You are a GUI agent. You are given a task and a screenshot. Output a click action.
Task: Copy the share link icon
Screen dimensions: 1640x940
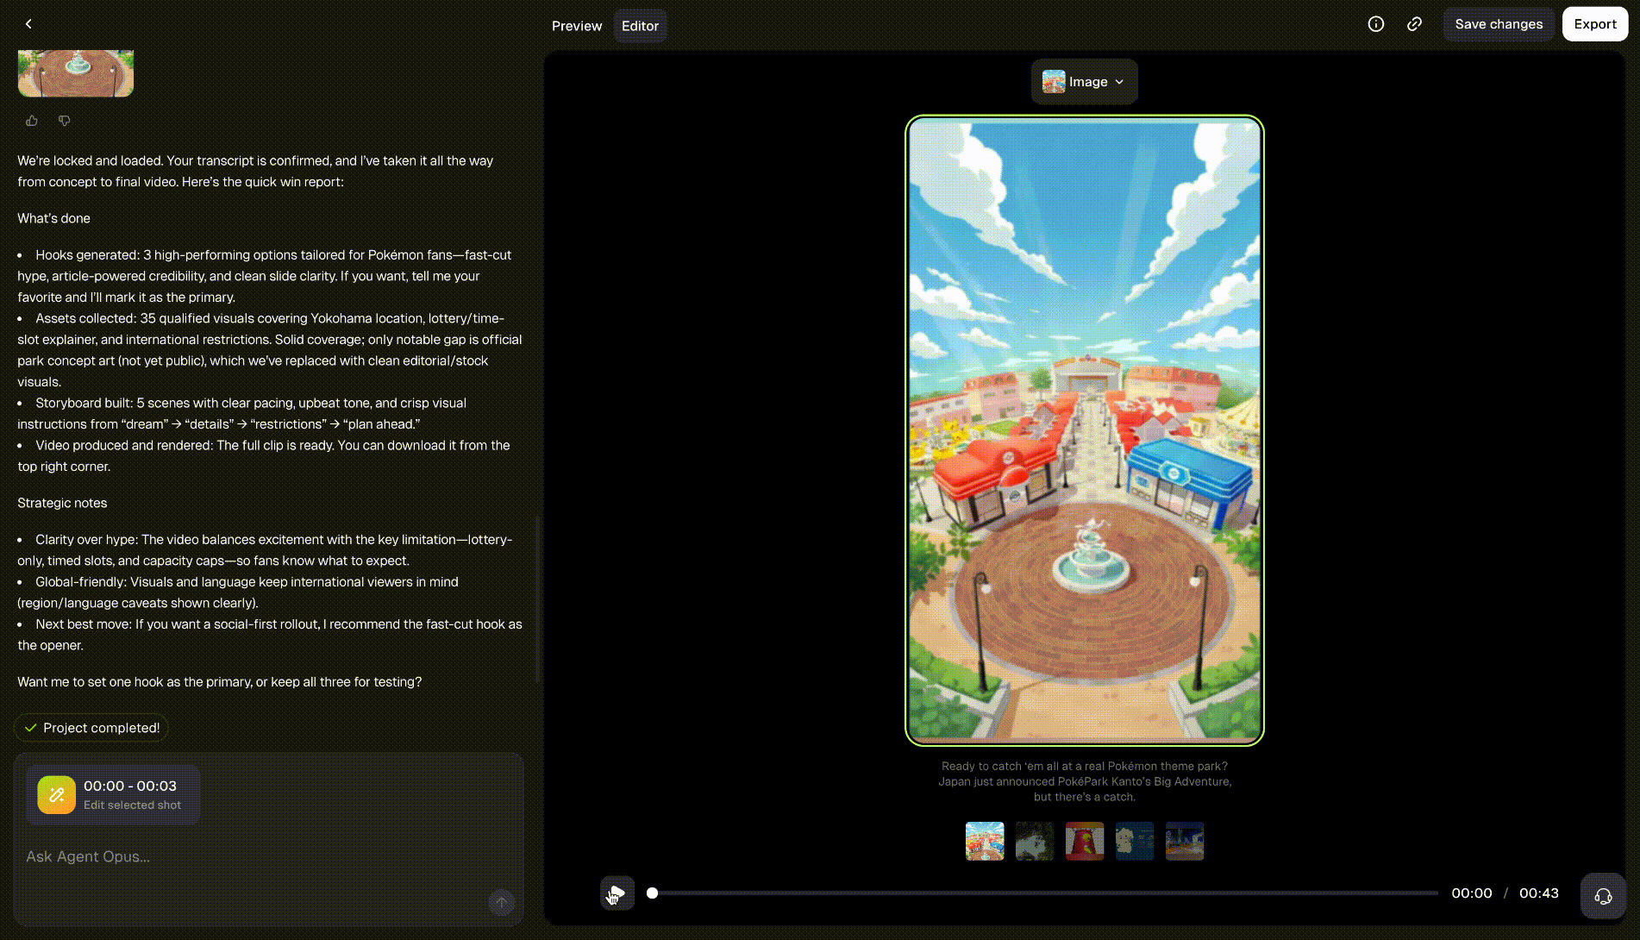[x=1414, y=24]
